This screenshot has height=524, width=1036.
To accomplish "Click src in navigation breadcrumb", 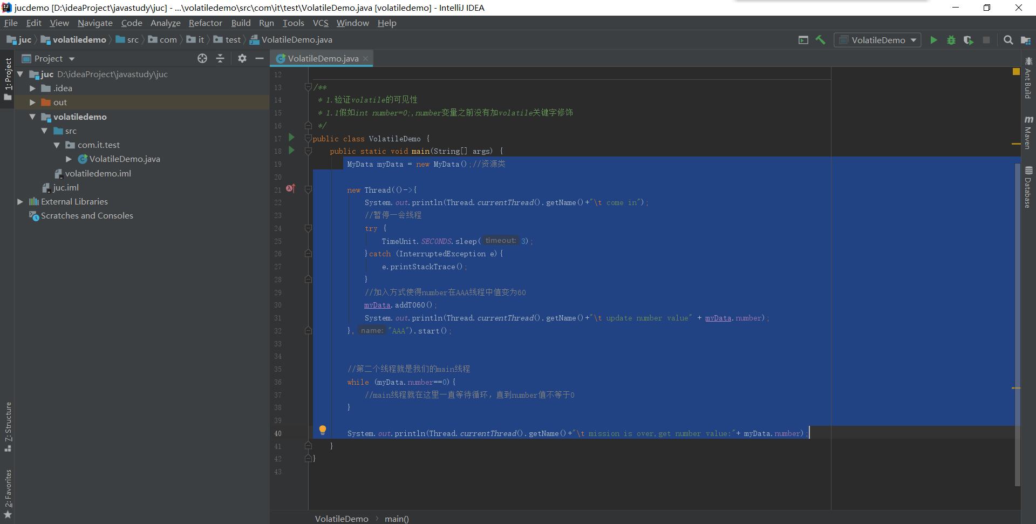I will click(x=127, y=39).
